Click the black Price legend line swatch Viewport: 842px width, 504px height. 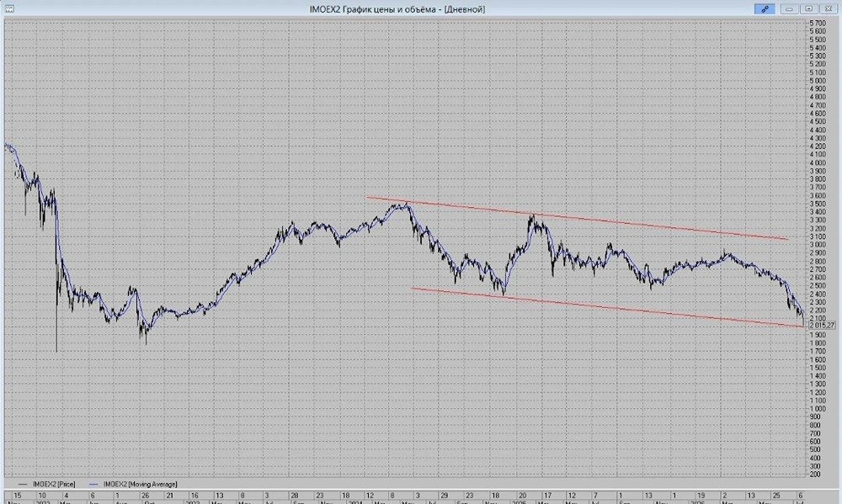tap(23, 484)
